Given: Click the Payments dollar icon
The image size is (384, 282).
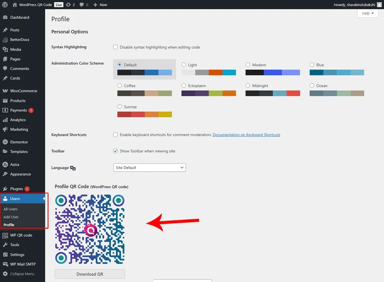Looking at the screenshot, I should point(5,110).
